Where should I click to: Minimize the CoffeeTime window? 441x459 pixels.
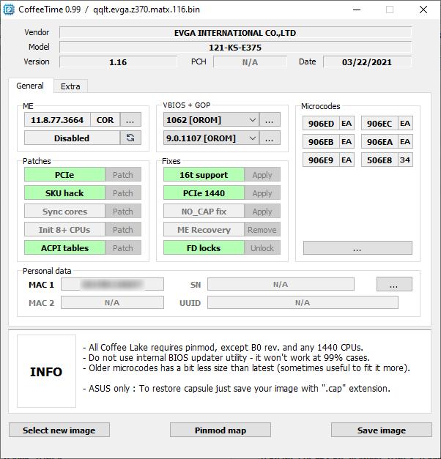point(357,10)
